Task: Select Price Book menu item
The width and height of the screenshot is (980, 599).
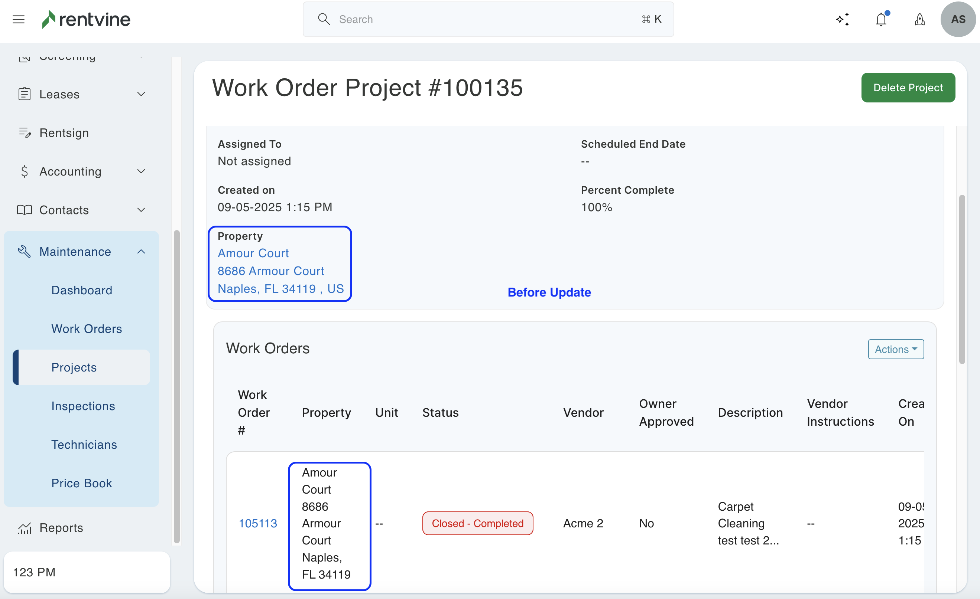Action: [x=81, y=482]
